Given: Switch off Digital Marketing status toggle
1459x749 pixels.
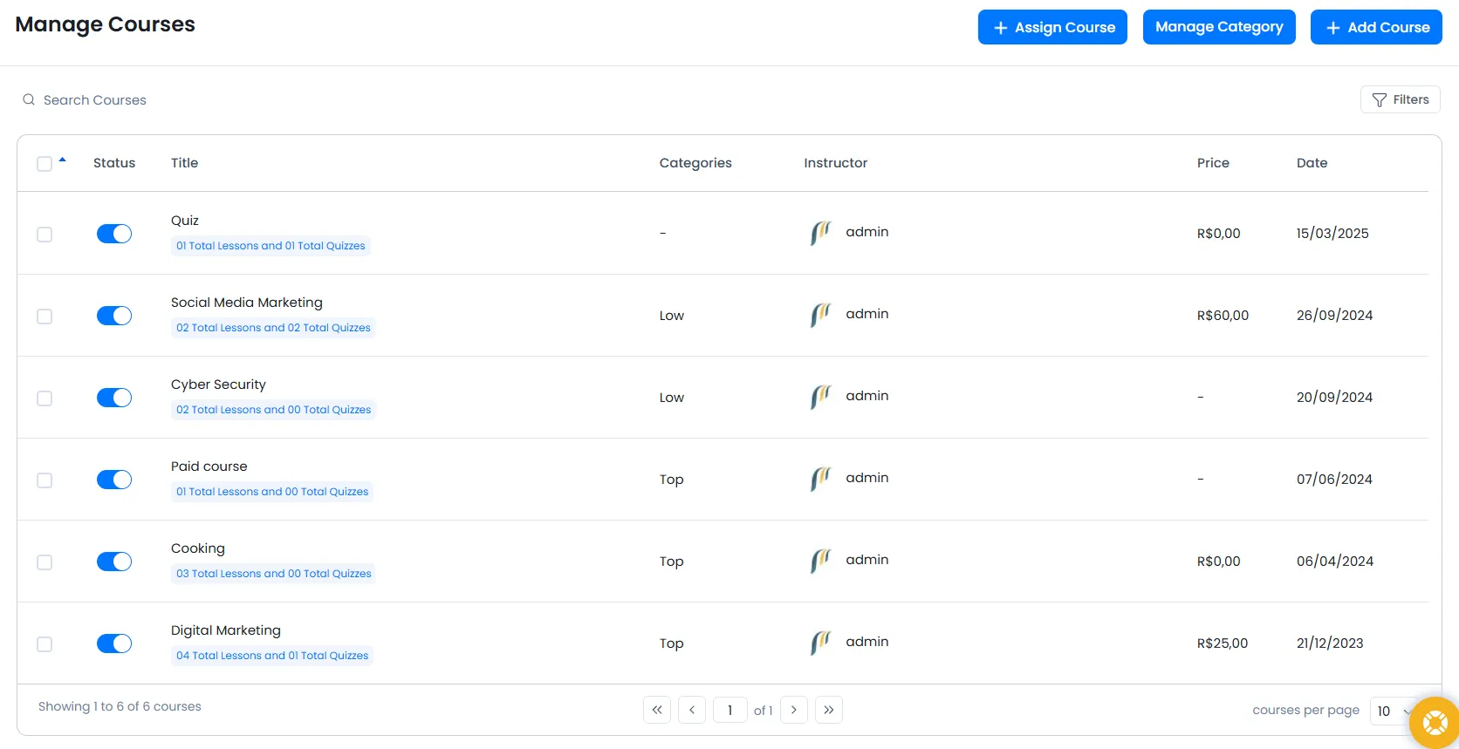Looking at the screenshot, I should pyautogui.click(x=114, y=643).
